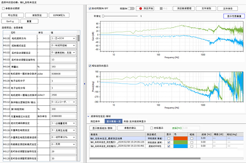Open the resonance/anti-resonance frequency display tab

[134, 121]
